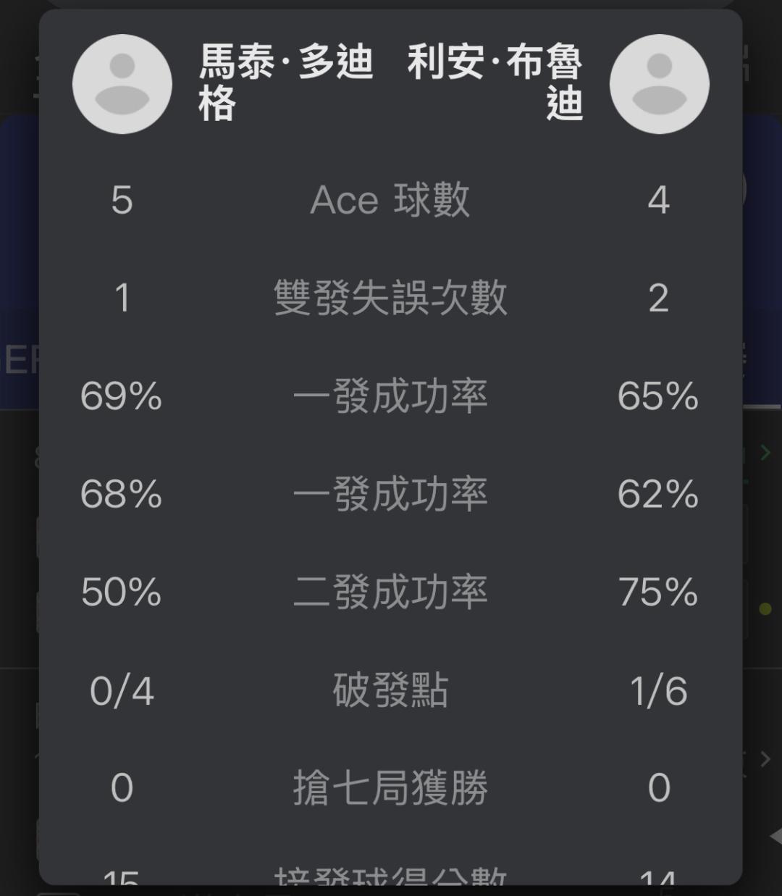Viewport: 782px width, 896px height.
Task: Click the yellow dot indicator on the right
Action: coord(765,609)
